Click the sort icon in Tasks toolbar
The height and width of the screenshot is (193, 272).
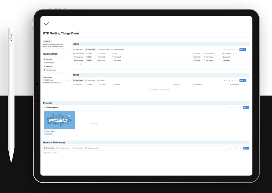click(x=227, y=80)
